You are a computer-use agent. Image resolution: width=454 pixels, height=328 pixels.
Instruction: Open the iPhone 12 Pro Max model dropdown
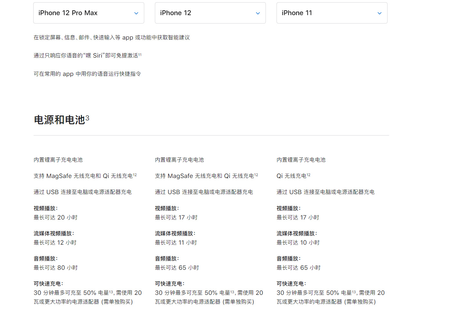(x=89, y=13)
